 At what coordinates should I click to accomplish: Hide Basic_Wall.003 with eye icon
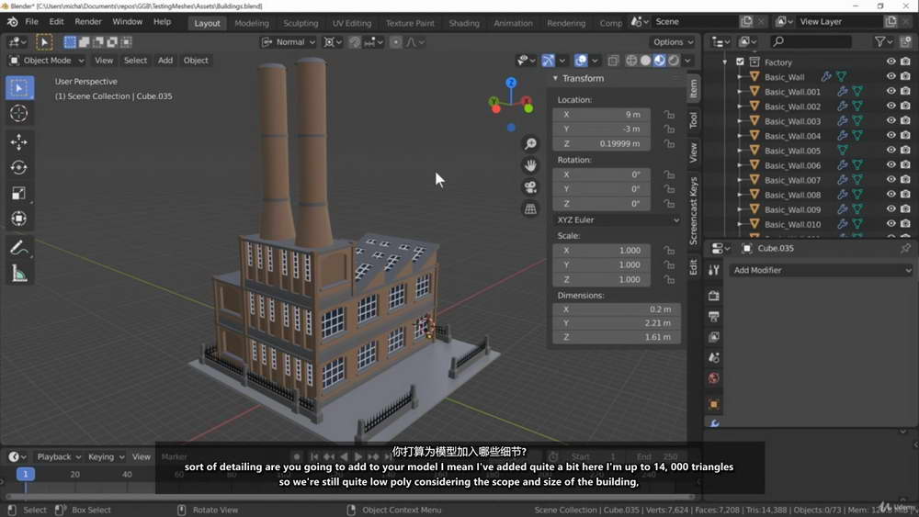[891, 120]
